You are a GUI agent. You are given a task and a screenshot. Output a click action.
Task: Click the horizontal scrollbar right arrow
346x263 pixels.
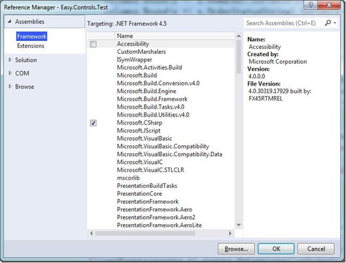pos(230,233)
